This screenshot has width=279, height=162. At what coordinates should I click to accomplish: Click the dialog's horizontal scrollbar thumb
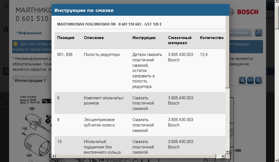coord(136,156)
